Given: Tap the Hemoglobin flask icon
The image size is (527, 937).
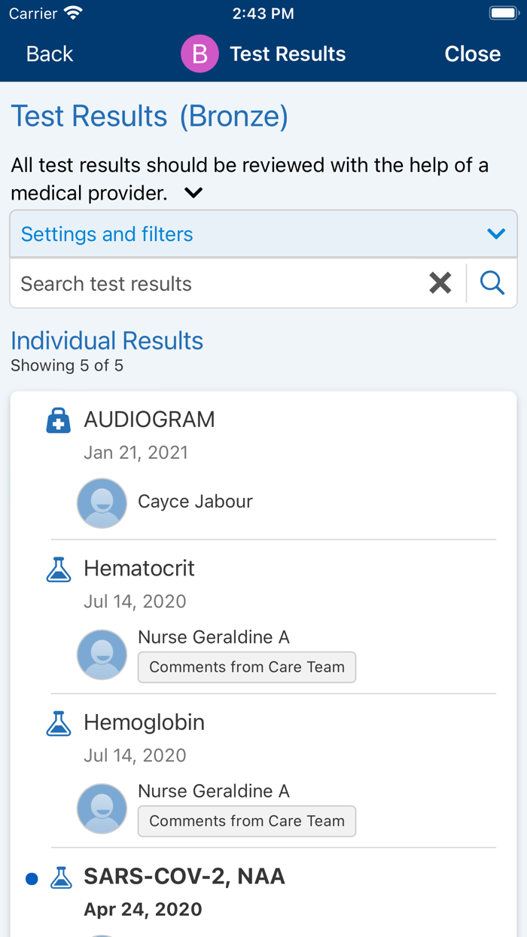Looking at the screenshot, I should coord(59,723).
